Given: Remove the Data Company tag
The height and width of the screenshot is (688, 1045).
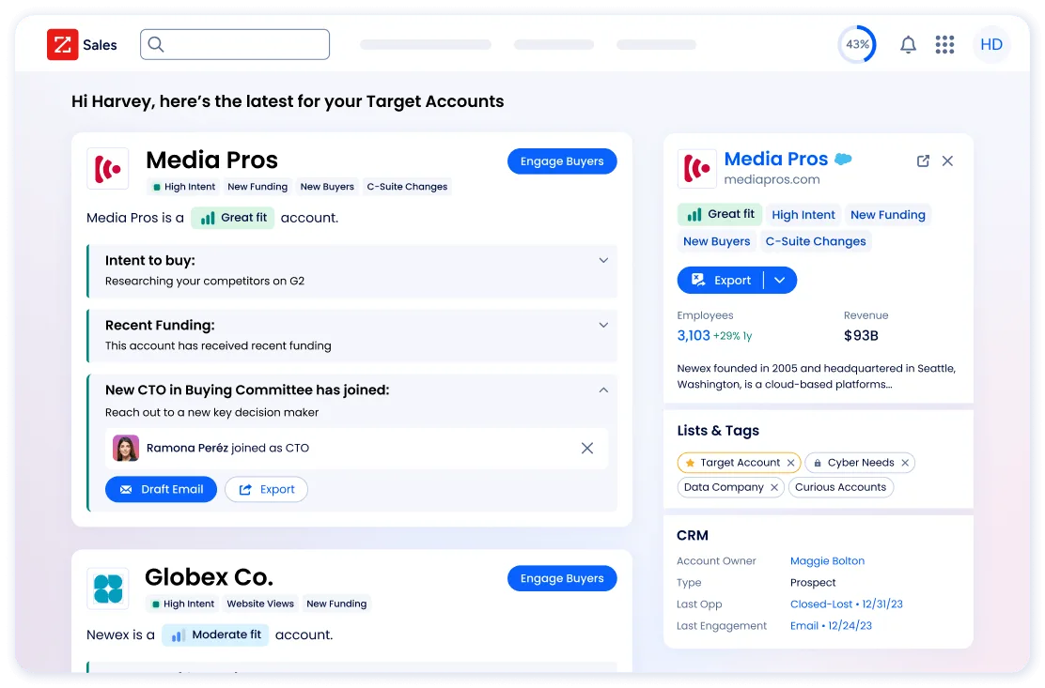Looking at the screenshot, I should [773, 487].
